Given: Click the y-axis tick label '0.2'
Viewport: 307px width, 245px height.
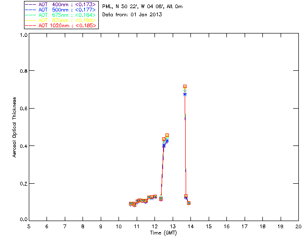Looking at the screenshot, I should (x=24, y=184).
